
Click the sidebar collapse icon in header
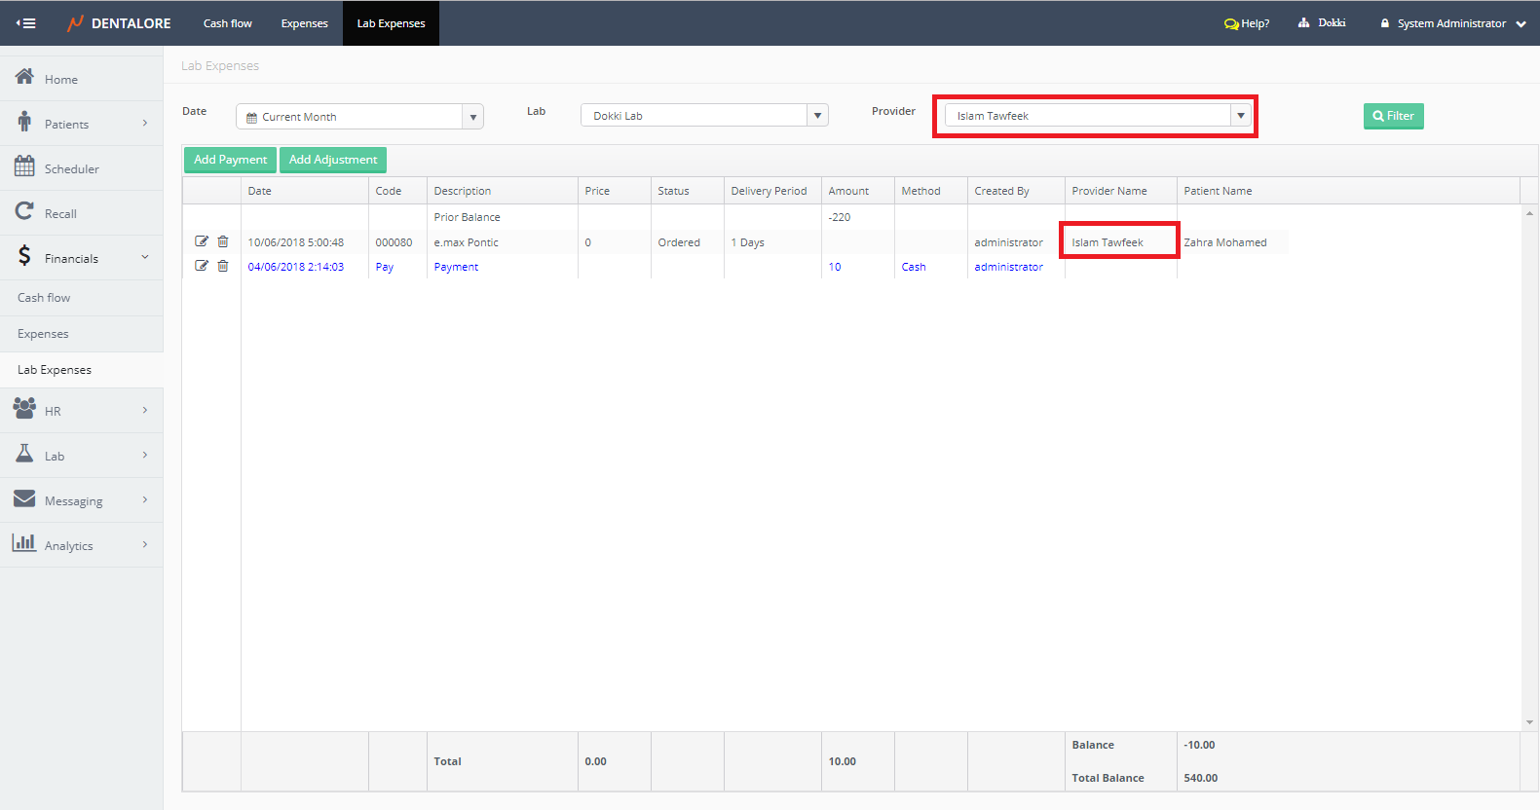[26, 23]
